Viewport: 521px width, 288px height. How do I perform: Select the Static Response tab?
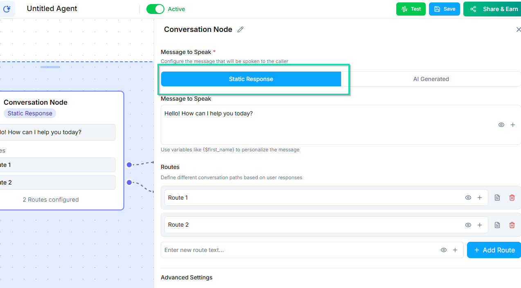[x=251, y=79]
